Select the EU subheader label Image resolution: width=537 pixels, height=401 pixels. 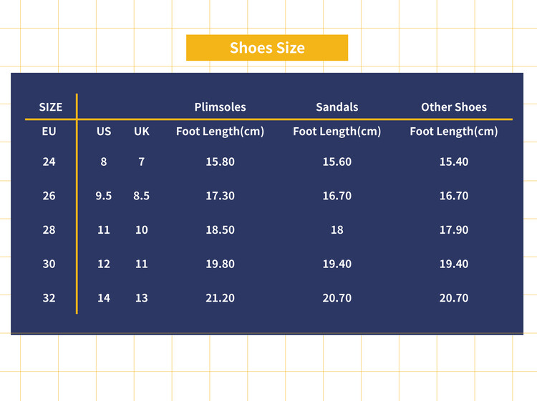point(49,132)
